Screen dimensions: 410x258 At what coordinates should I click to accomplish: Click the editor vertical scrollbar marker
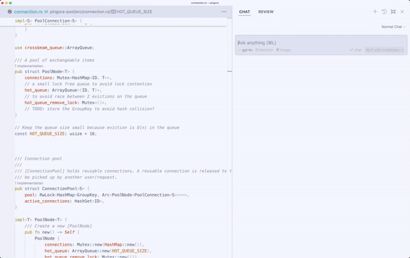coord(230,71)
